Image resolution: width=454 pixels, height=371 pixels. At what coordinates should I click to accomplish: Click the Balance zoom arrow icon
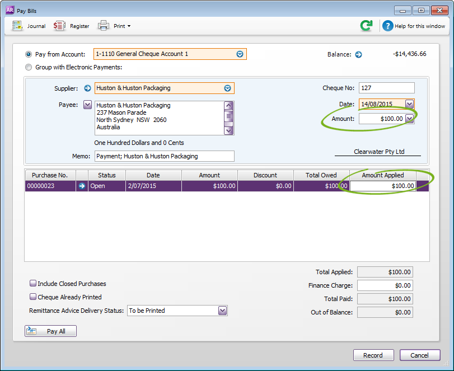point(359,55)
